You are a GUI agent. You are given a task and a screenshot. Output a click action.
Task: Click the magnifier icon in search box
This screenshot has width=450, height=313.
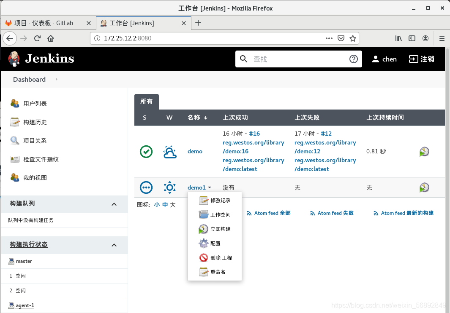pos(243,59)
